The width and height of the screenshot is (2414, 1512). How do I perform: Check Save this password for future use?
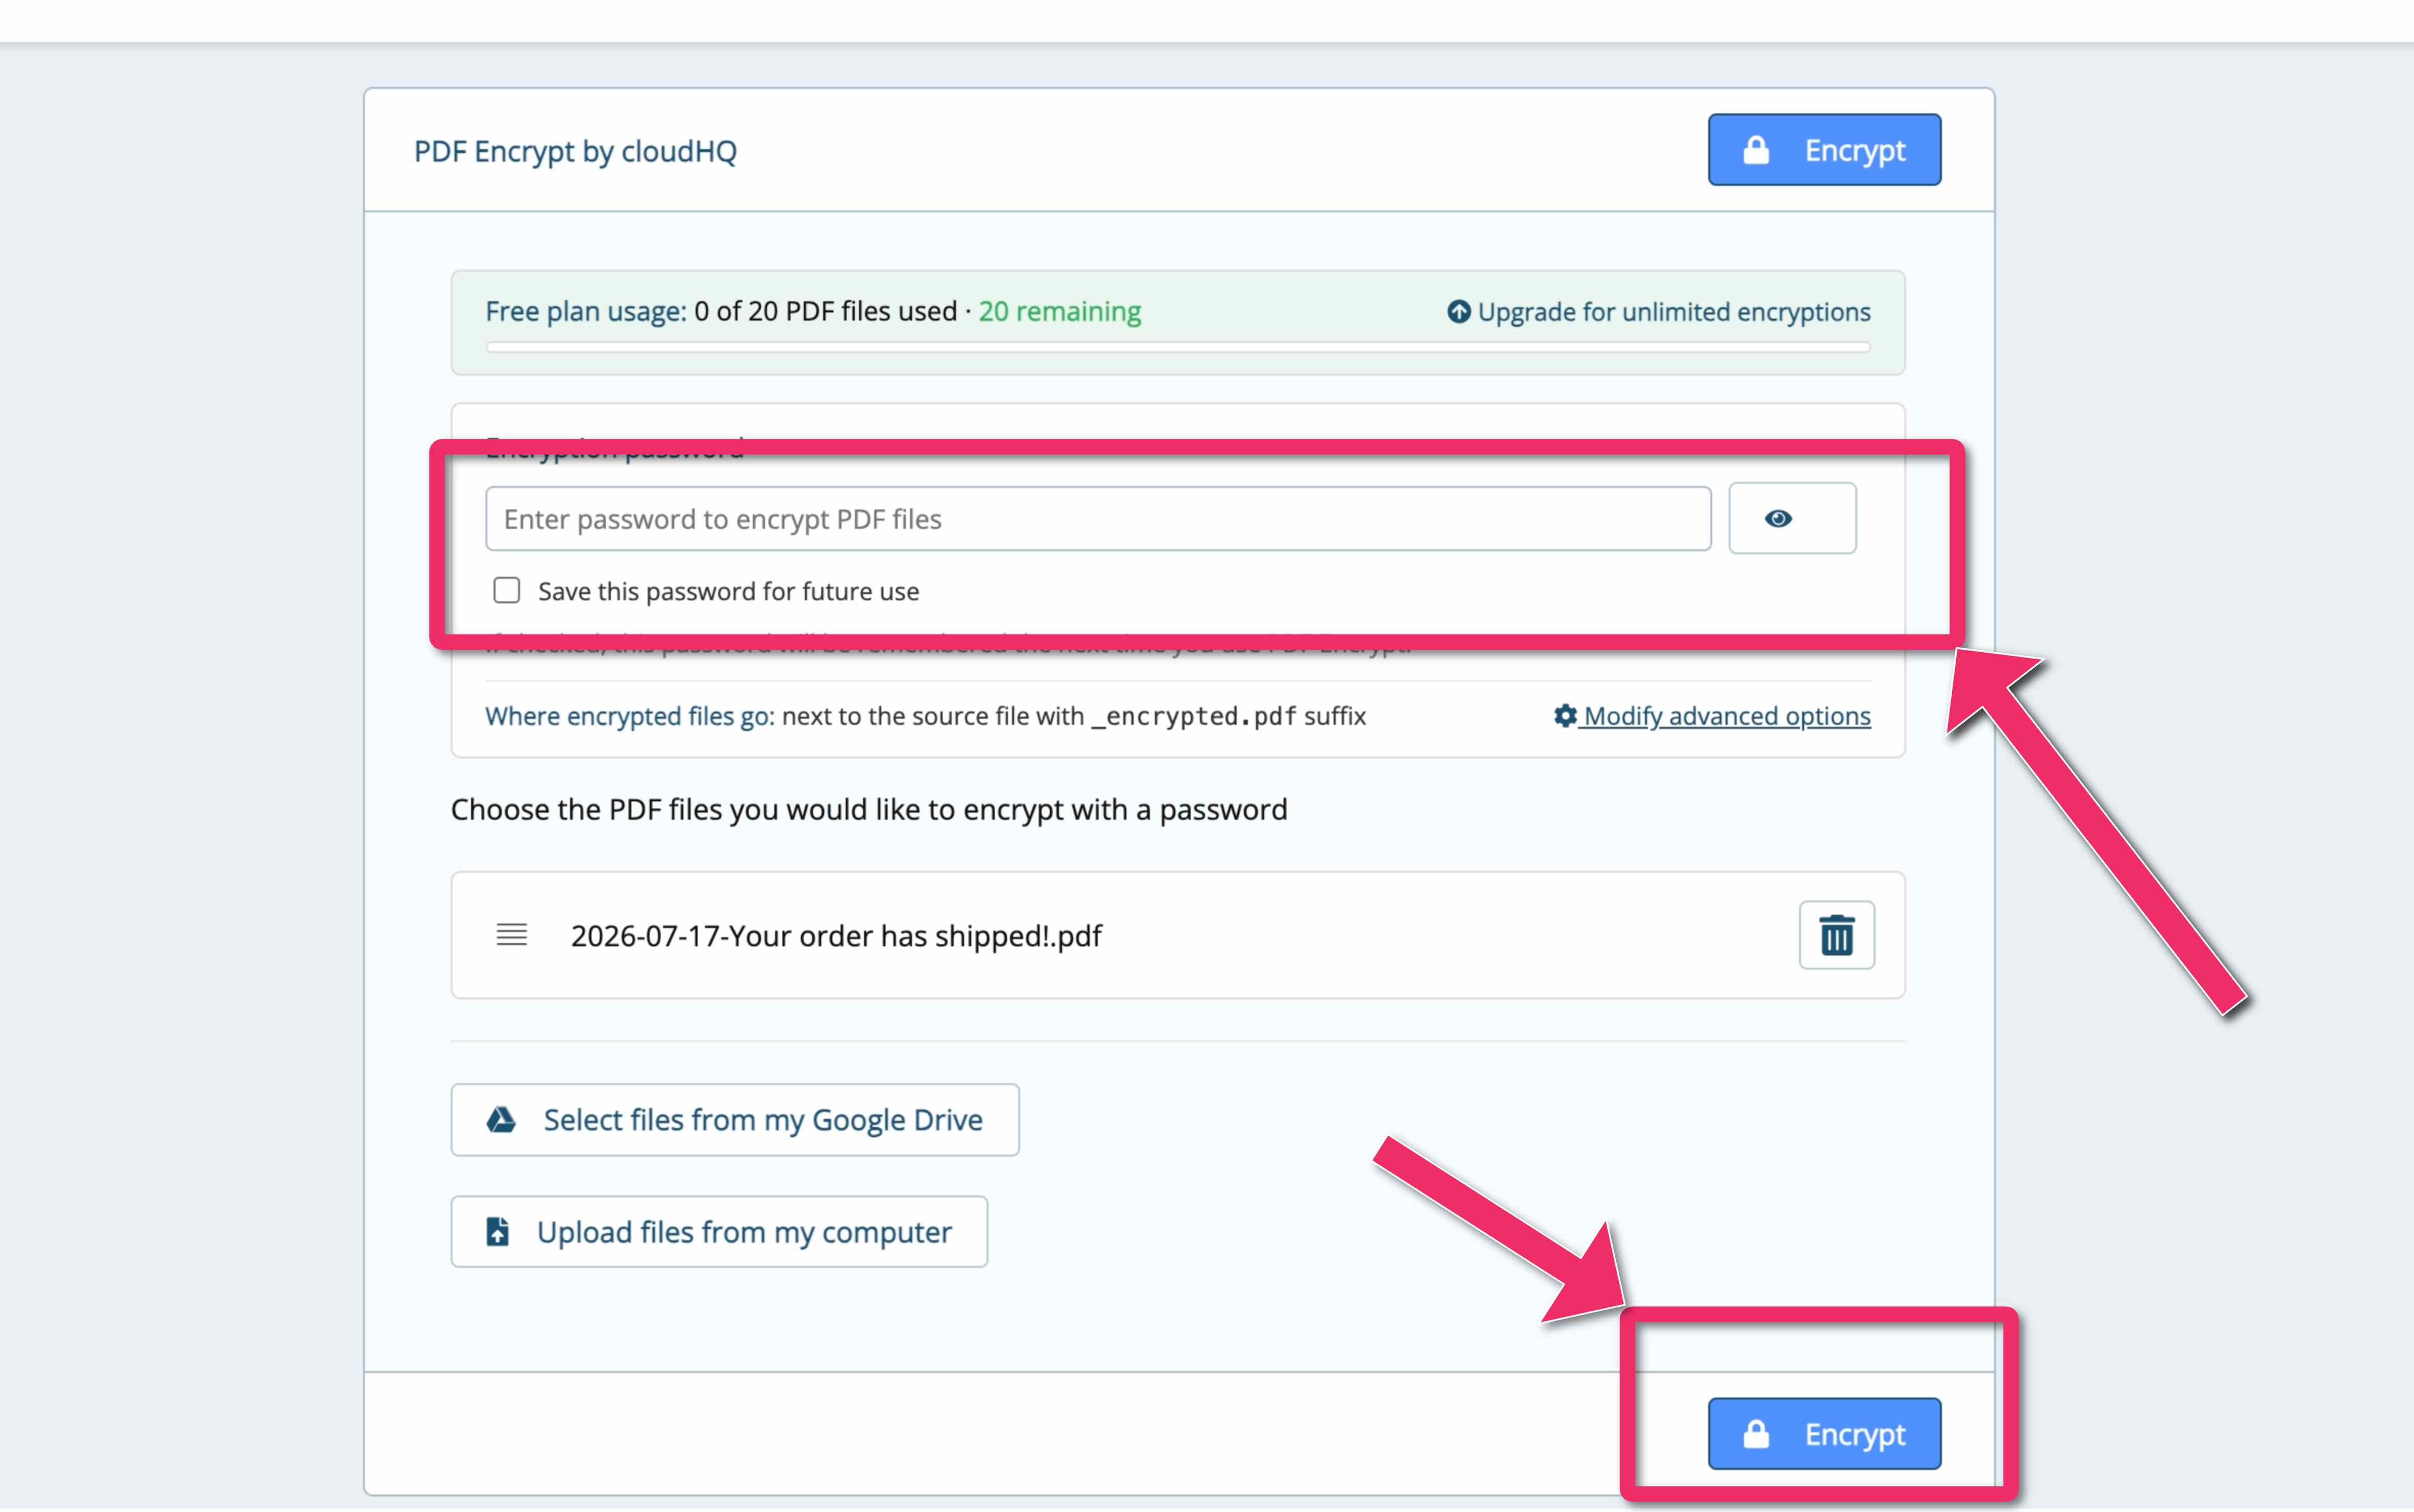tap(507, 590)
